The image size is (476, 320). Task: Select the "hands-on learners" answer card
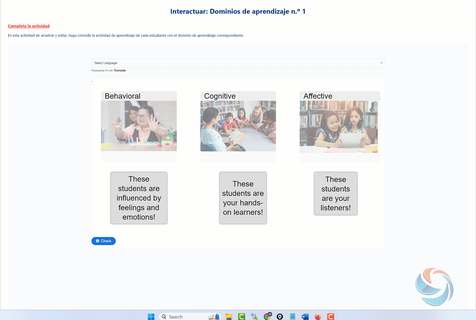243,198
